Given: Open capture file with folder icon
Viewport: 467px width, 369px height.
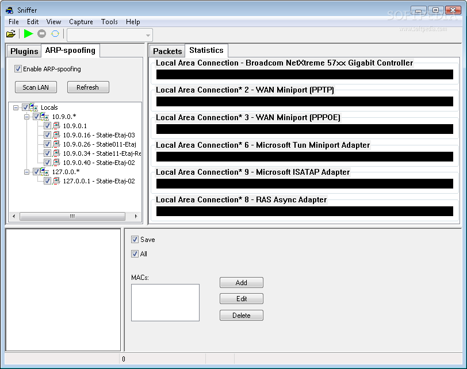Looking at the screenshot, I should pyautogui.click(x=11, y=34).
